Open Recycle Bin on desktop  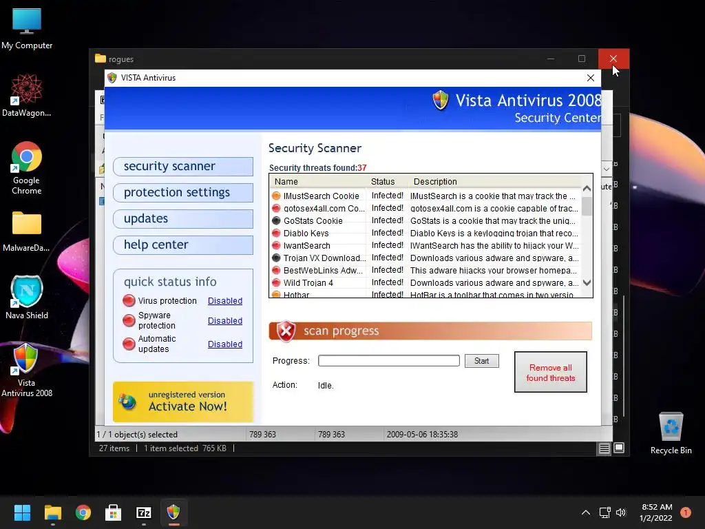coord(671,433)
